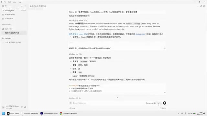Open the Chrome window from the taskbar
207x116 pixels.
click(68, 113)
